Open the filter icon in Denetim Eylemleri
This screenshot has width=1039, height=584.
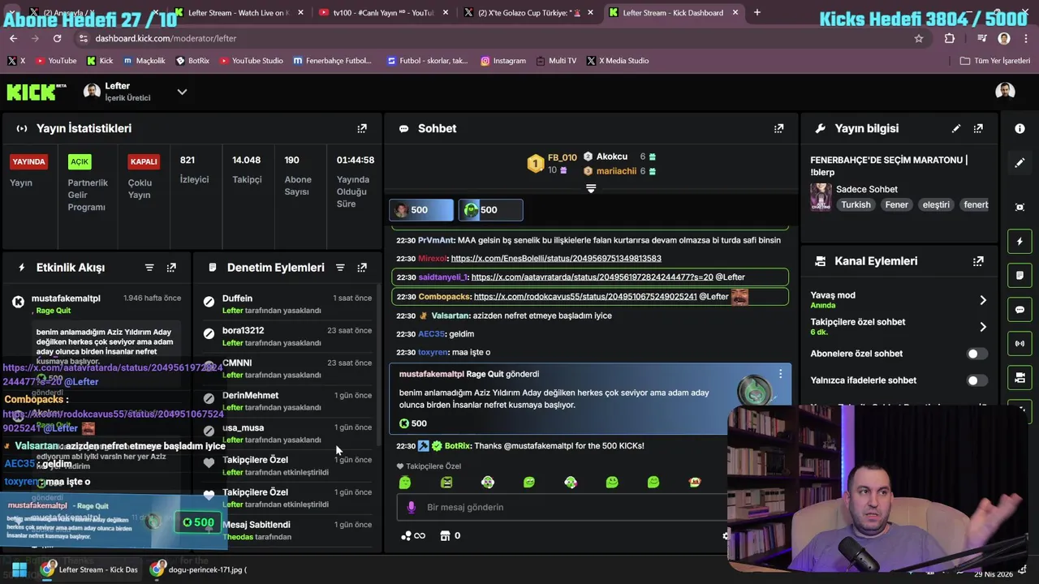340,268
